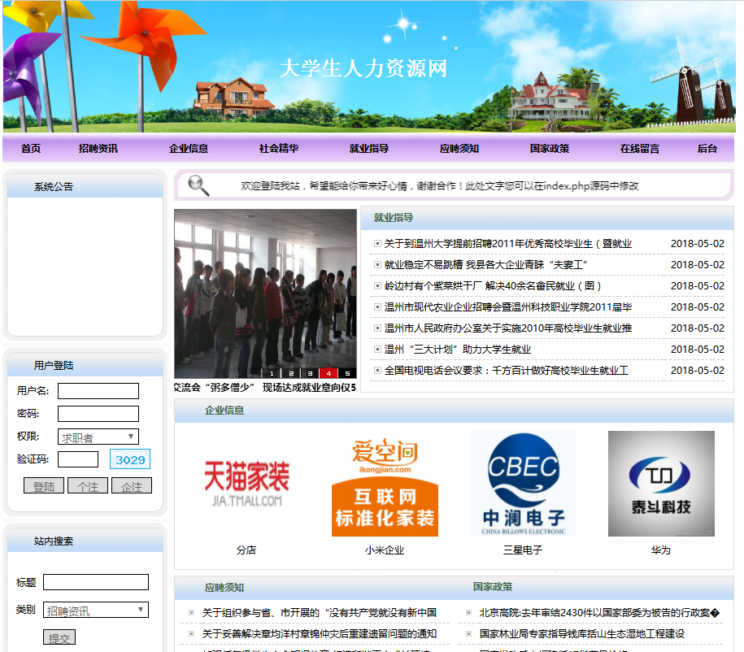Open 在线留言 navigation item

click(x=639, y=149)
